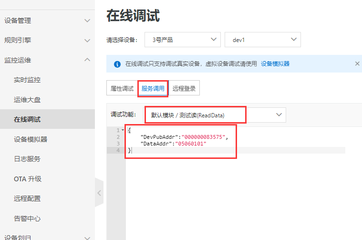Expand the 设备管理 menu section
362x240 pixels.
coord(47,21)
